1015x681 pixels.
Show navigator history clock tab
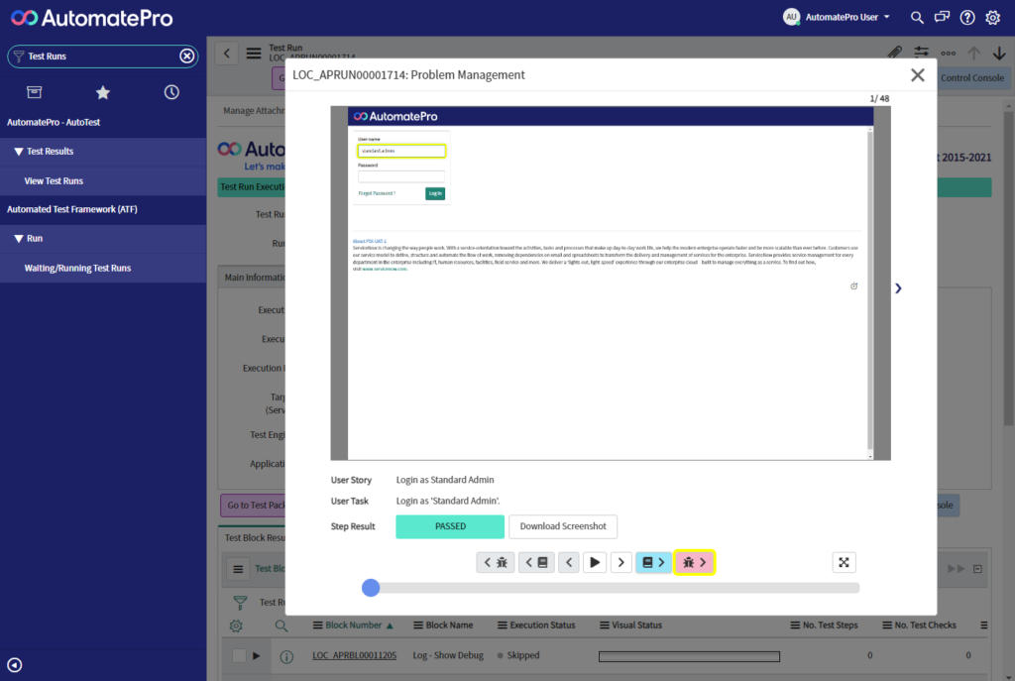coord(171,92)
